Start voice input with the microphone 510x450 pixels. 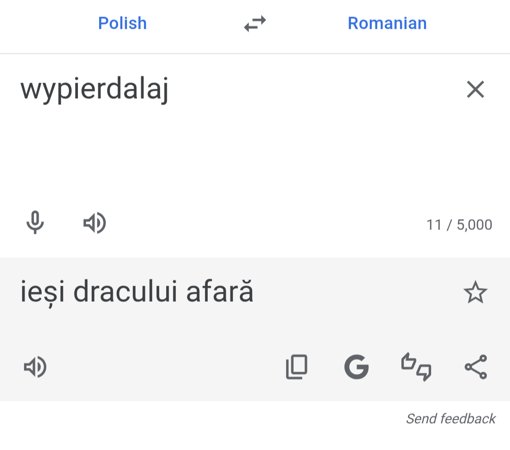point(35,223)
